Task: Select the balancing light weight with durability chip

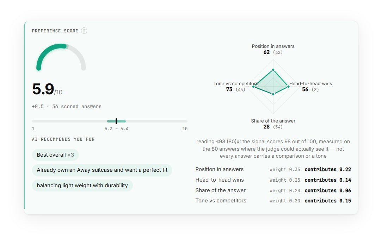Action: tap(82, 185)
